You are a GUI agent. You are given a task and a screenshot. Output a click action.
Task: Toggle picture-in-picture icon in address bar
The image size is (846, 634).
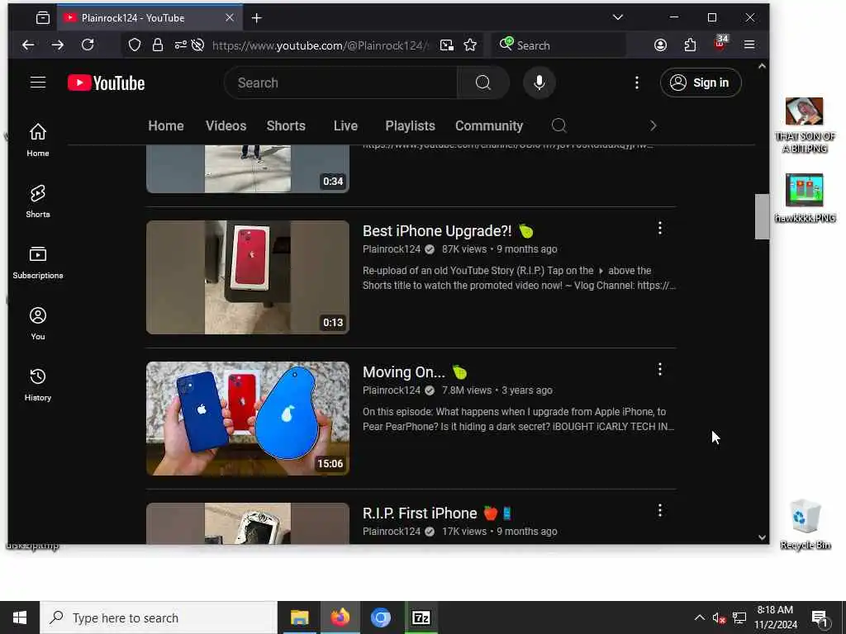pos(447,45)
